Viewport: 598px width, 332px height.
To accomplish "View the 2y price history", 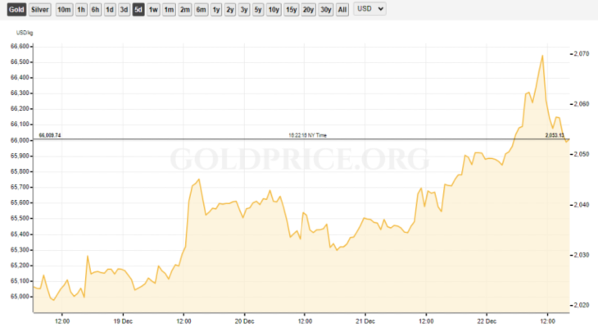I will [230, 10].
